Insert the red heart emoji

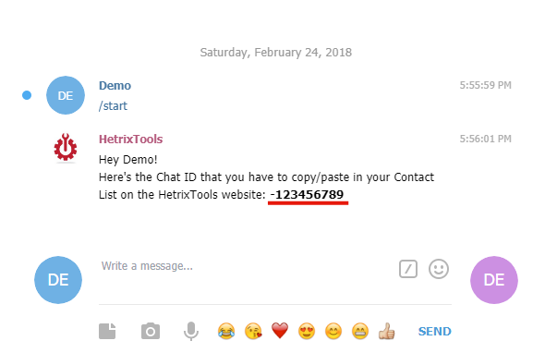click(x=280, y=331)
